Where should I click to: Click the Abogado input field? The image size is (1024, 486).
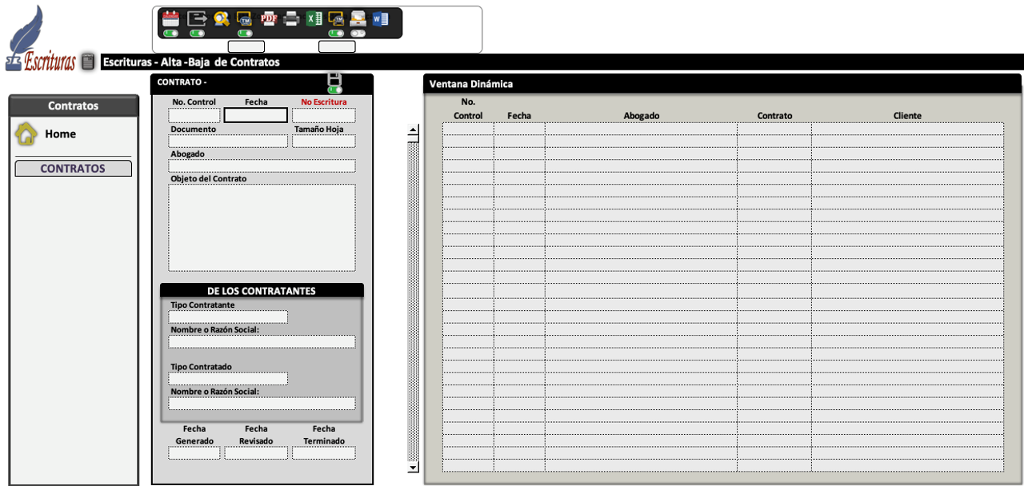(262, 166)
